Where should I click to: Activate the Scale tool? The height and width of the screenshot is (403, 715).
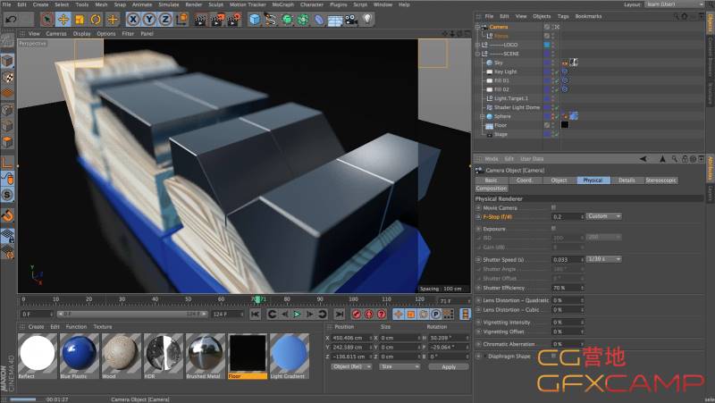click(80, 19)
